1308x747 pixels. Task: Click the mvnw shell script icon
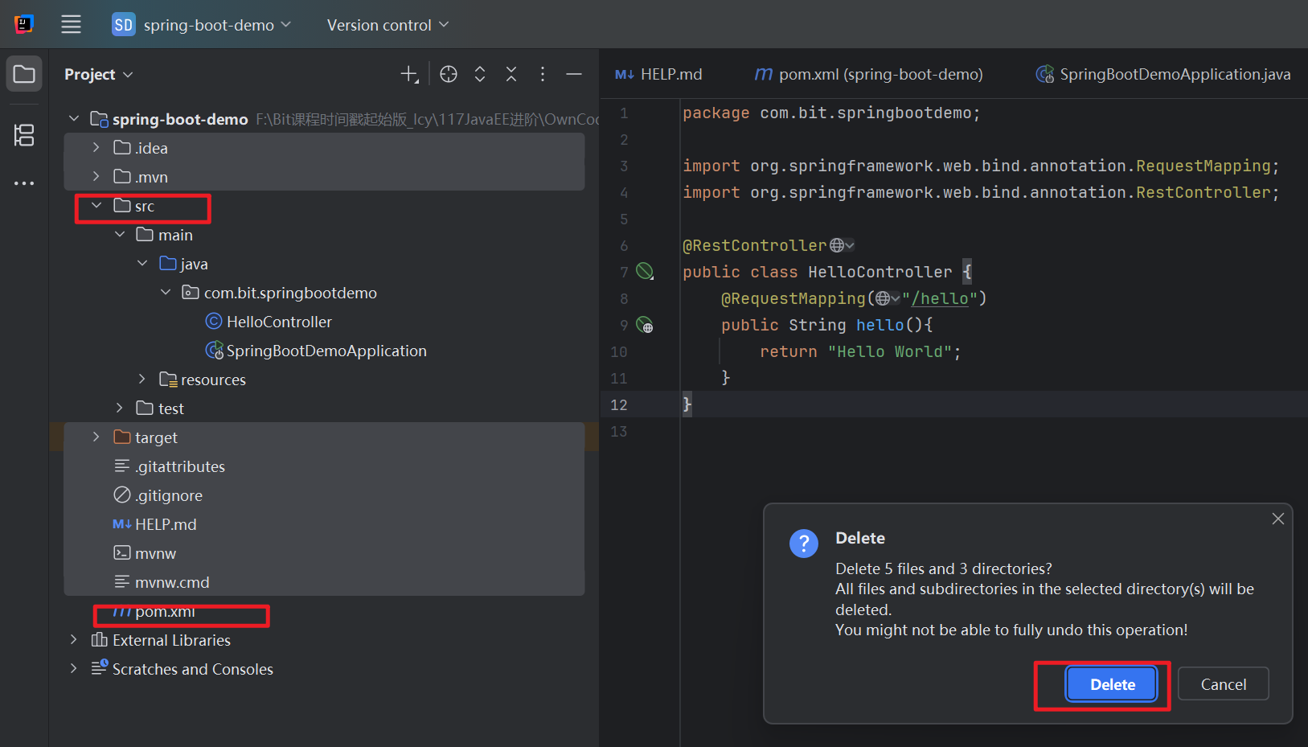122,552
